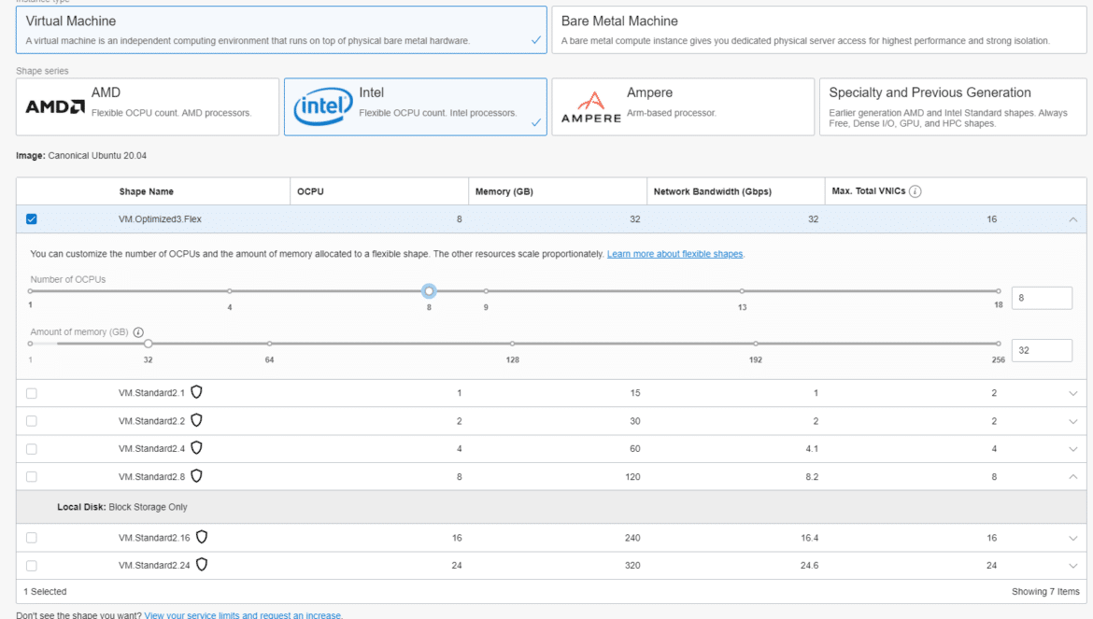Click shield icon next to VM.Standard2.2
Image resolution: width=1093 pixels, height=619 pixels.
coord(196,420)
